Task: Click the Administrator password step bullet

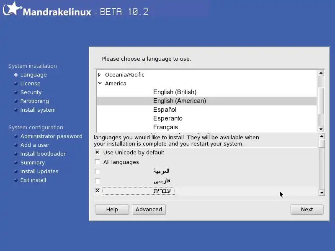Action: tap(16, 136)
